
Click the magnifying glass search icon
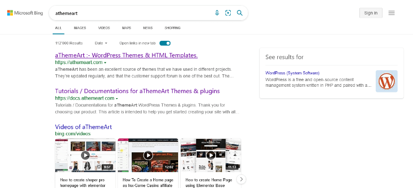[240, 13]
